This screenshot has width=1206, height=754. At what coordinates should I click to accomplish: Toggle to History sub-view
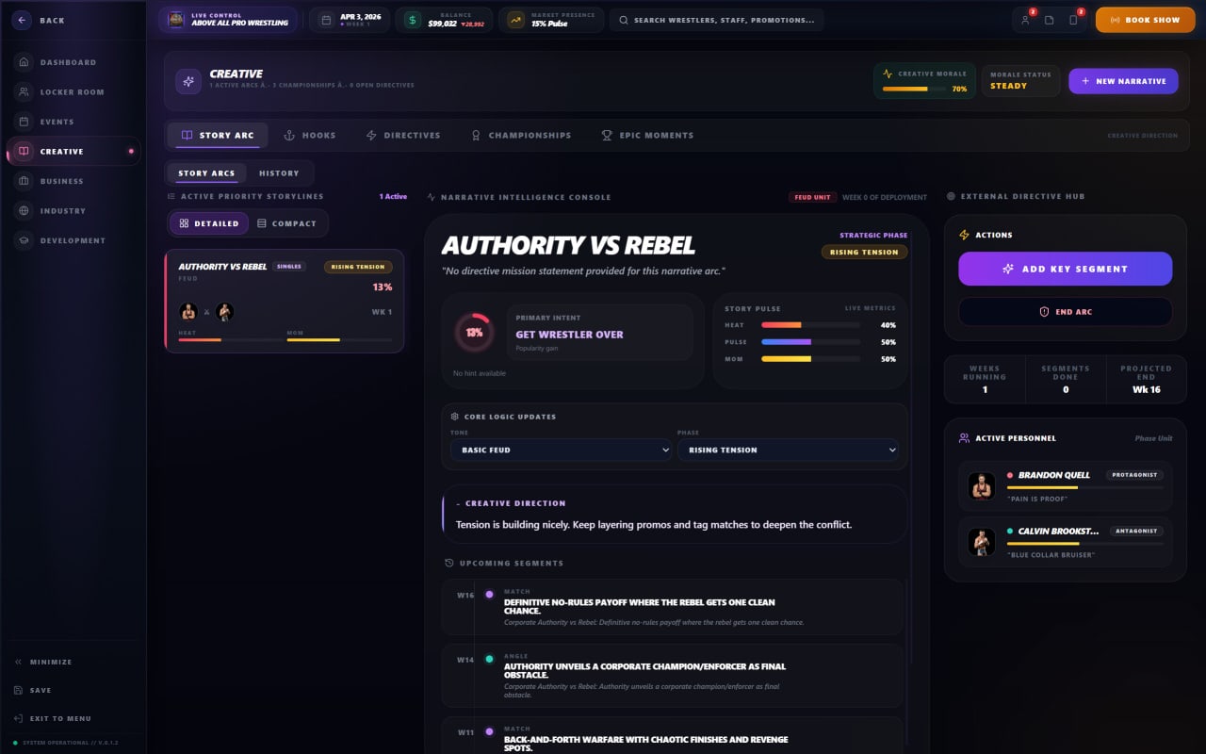279,173
